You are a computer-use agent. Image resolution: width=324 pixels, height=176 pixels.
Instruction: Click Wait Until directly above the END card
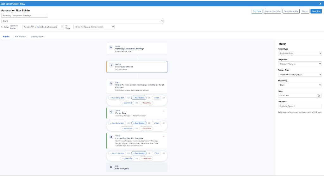[127, 159]
